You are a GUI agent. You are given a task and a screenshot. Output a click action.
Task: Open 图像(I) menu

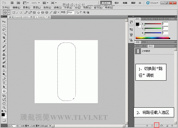(26, 7)
